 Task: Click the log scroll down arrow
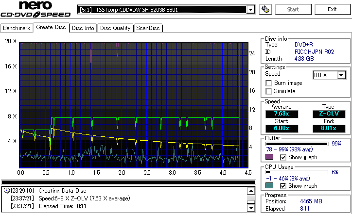(x=251, y=208)
